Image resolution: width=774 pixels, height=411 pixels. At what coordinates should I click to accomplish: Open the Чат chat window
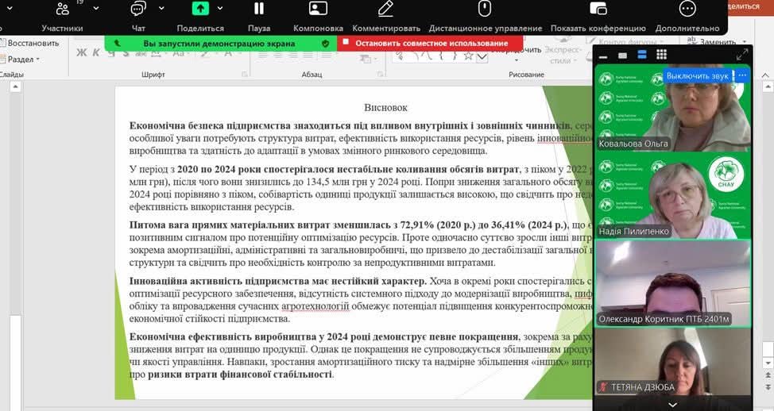click(138, 16)
